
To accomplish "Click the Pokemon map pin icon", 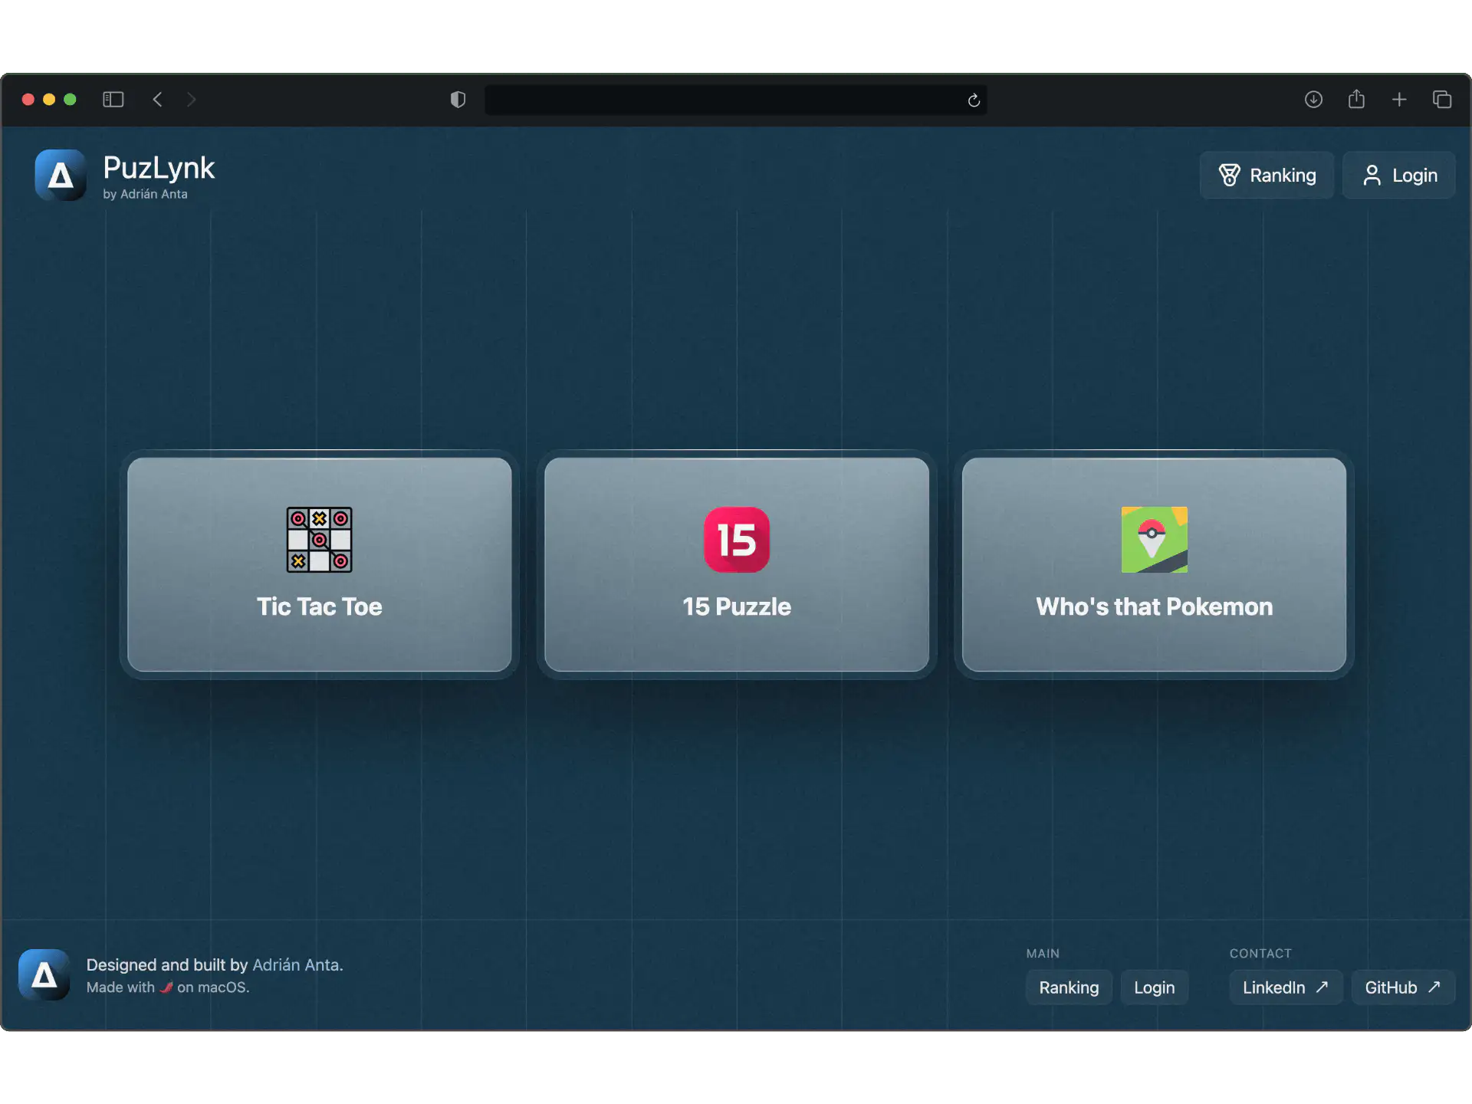I will (1154, 540).
